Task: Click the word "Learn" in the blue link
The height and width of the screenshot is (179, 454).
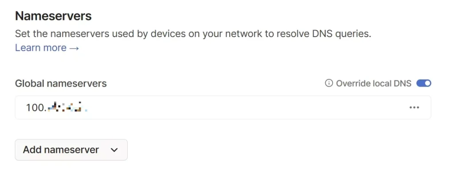Action: tap(27, 48)
